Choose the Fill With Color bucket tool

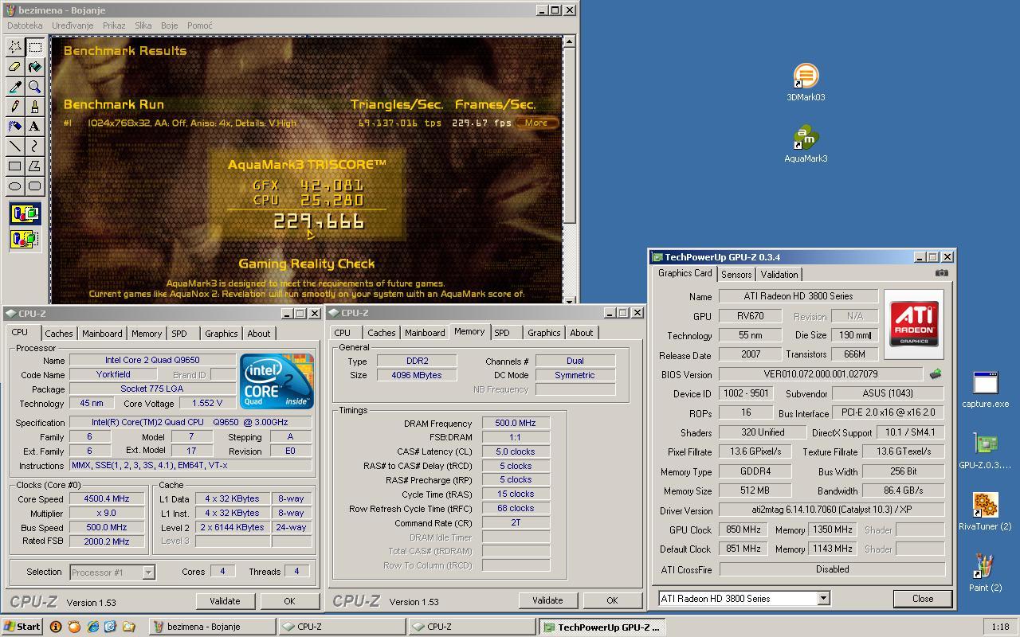[35, 67]
